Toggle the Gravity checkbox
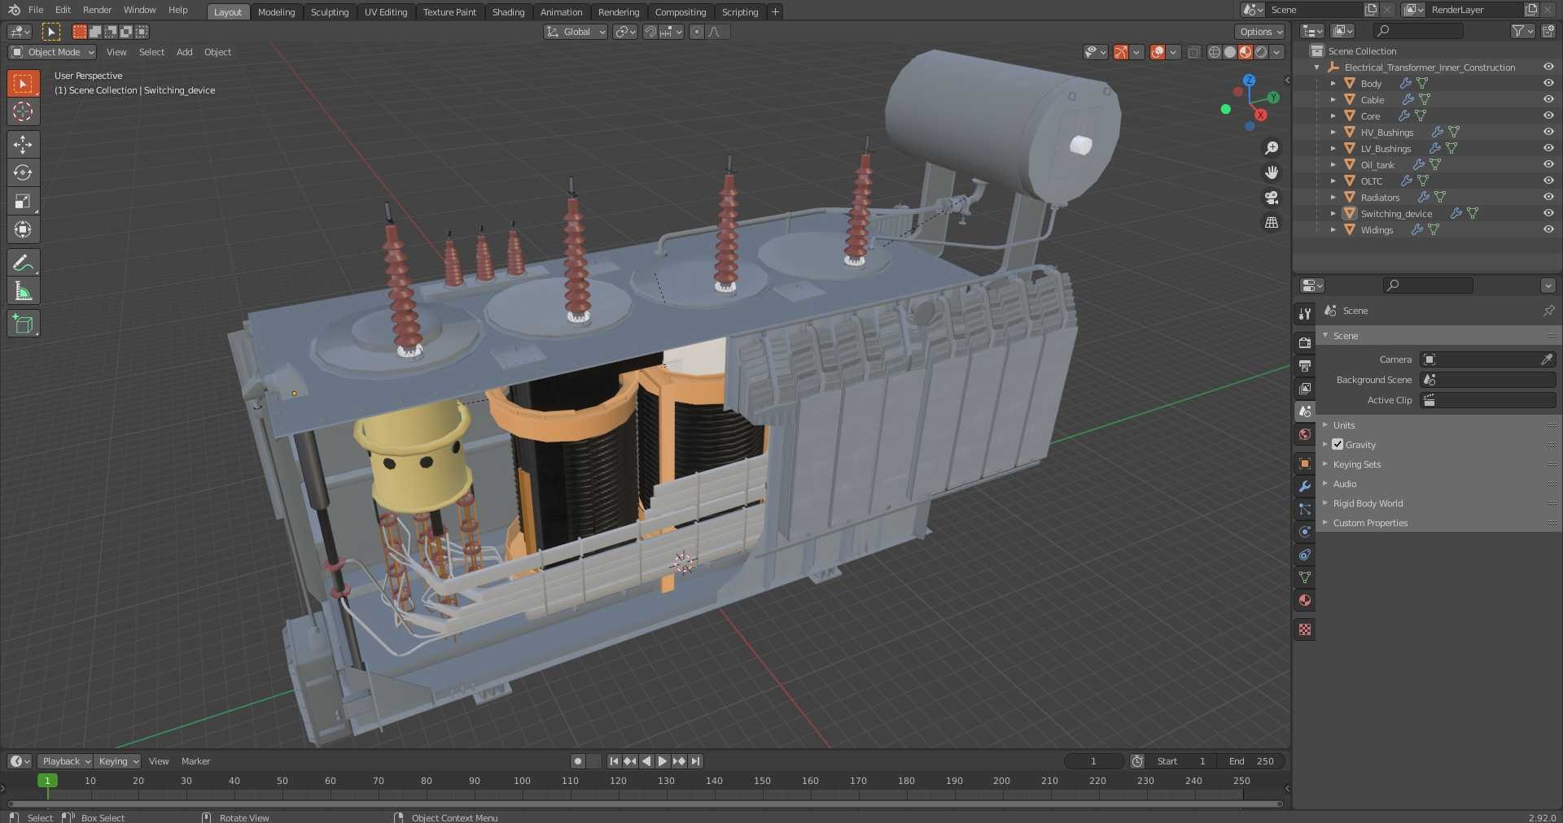Image resolution: width=1563 pixels, height=823 pixels. point(1338,445)
